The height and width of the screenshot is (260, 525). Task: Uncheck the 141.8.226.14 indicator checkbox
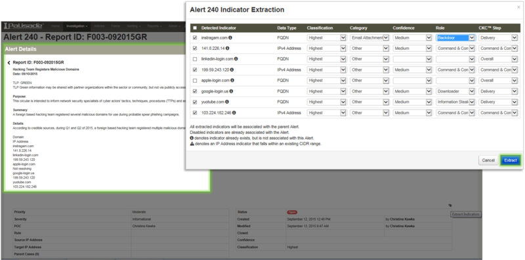pos(195,48)
